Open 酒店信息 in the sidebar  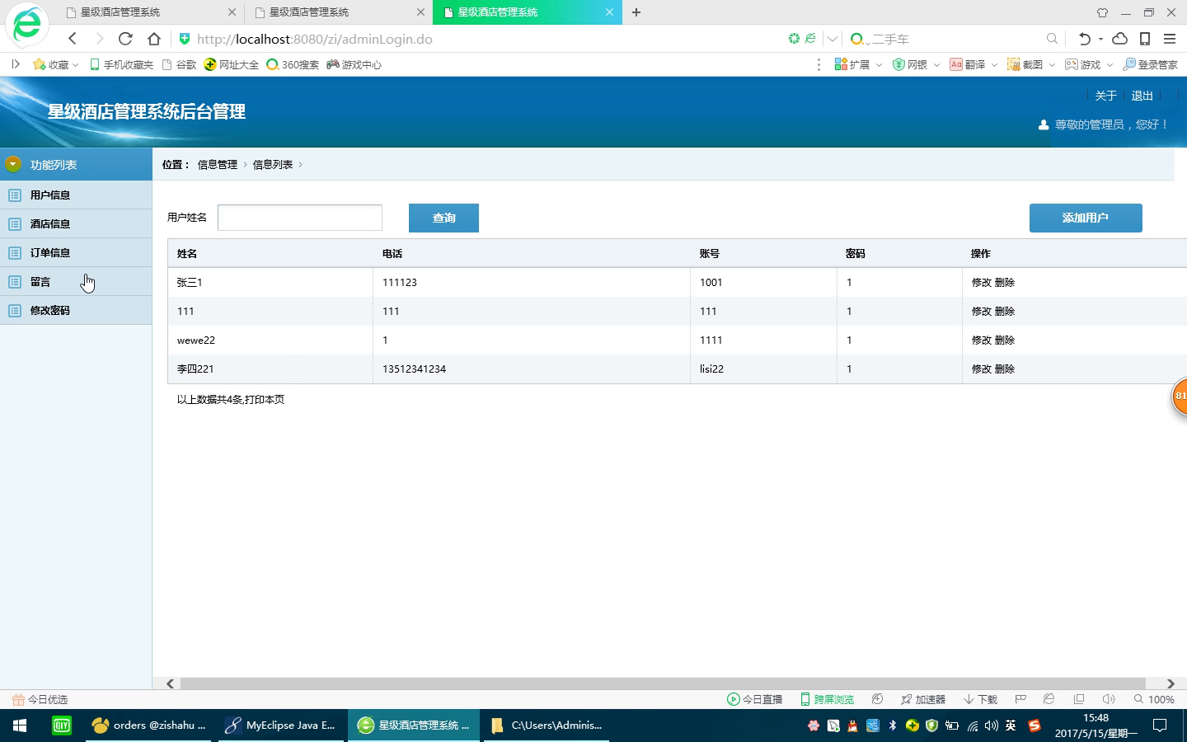click(76, 223)
